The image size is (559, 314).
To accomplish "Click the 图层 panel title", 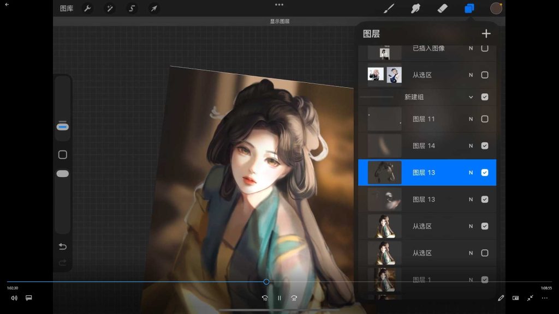I will [x=371, y=34].
